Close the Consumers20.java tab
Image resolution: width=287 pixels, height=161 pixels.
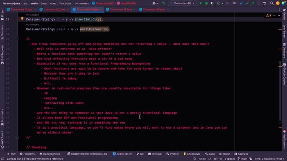(68, 9)
